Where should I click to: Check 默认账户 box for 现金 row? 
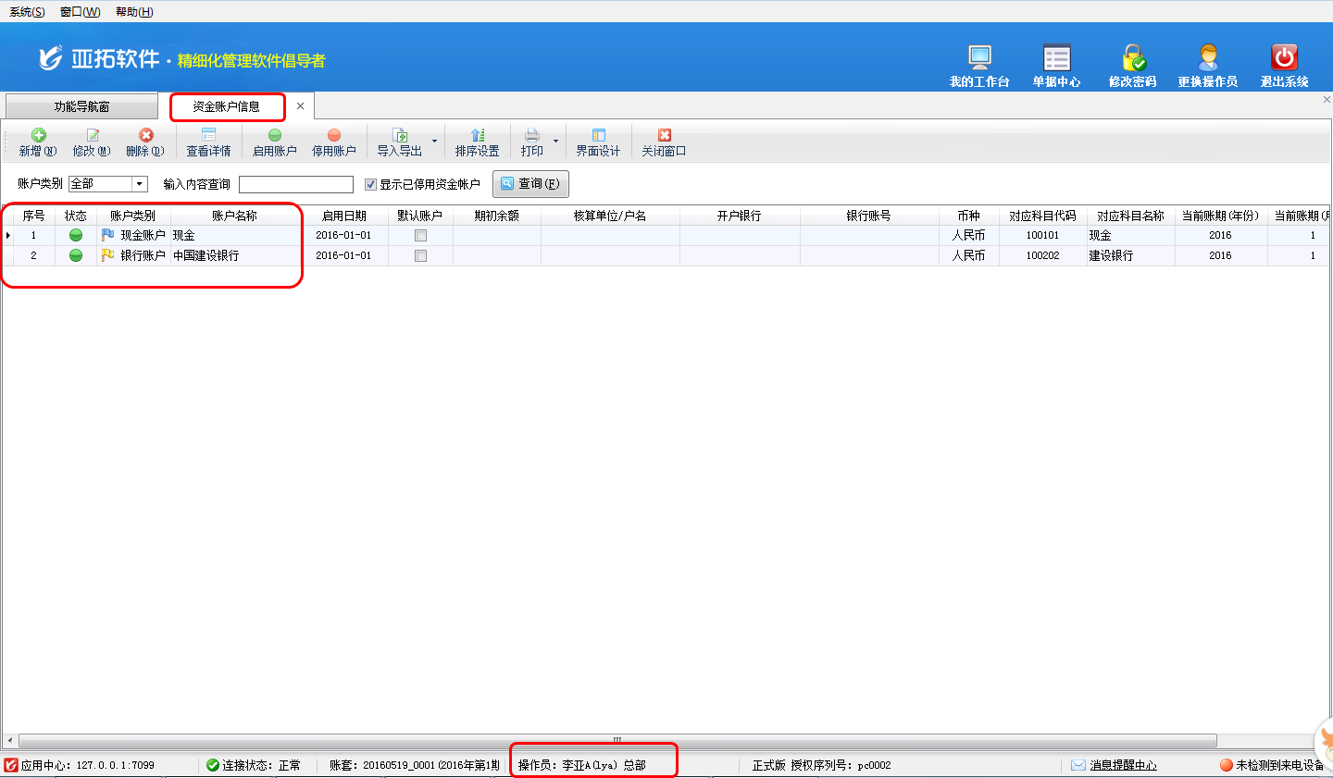420,236
